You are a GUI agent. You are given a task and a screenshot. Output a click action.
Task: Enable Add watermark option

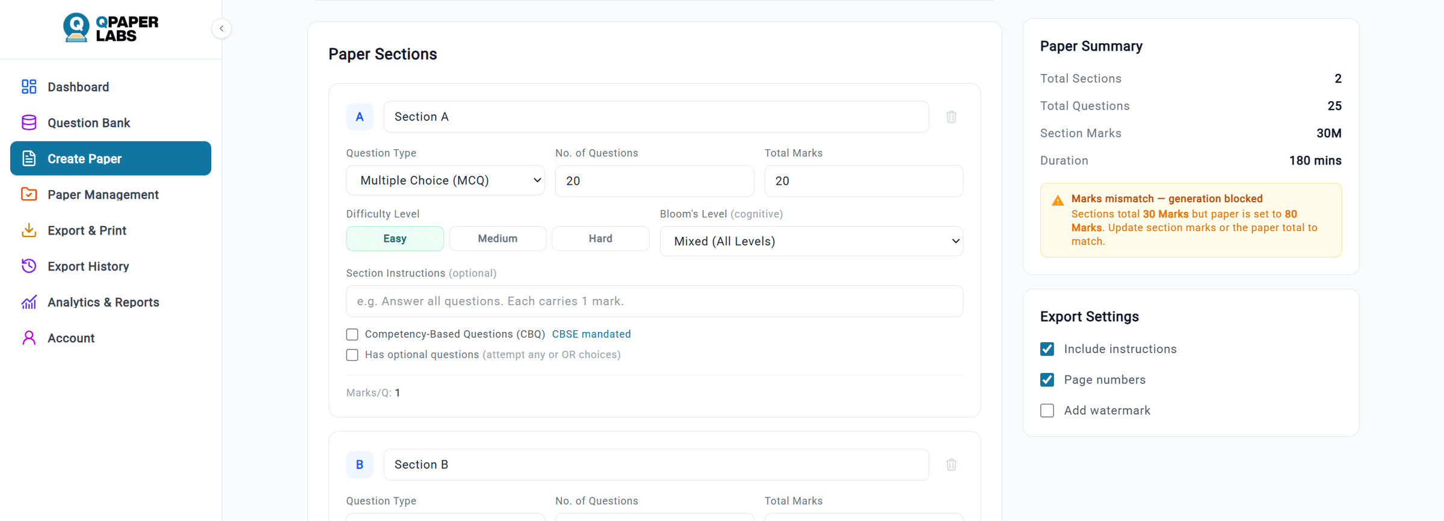(1047, 410)
